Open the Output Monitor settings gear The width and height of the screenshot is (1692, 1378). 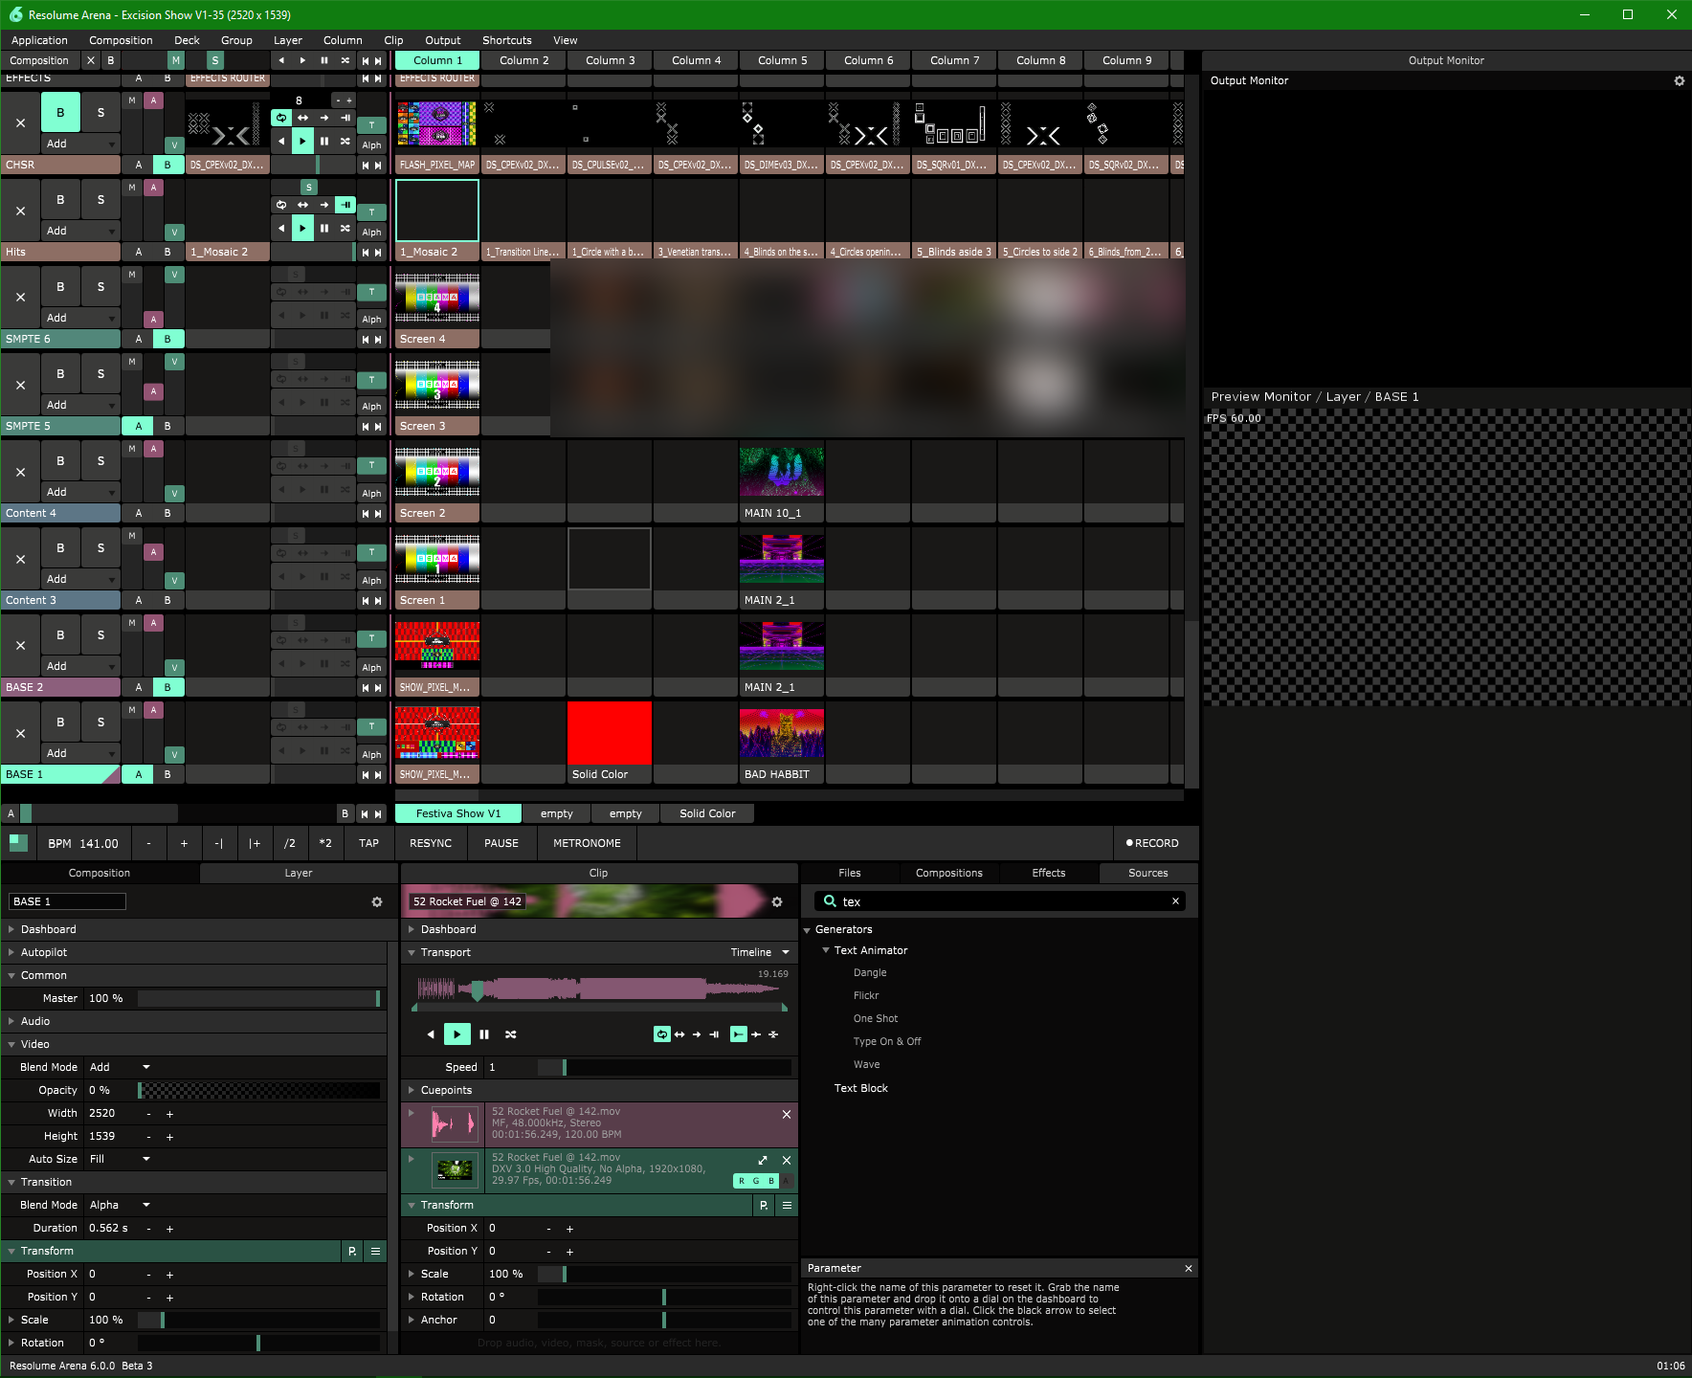pyautogui.click(x=1679, y=81)
